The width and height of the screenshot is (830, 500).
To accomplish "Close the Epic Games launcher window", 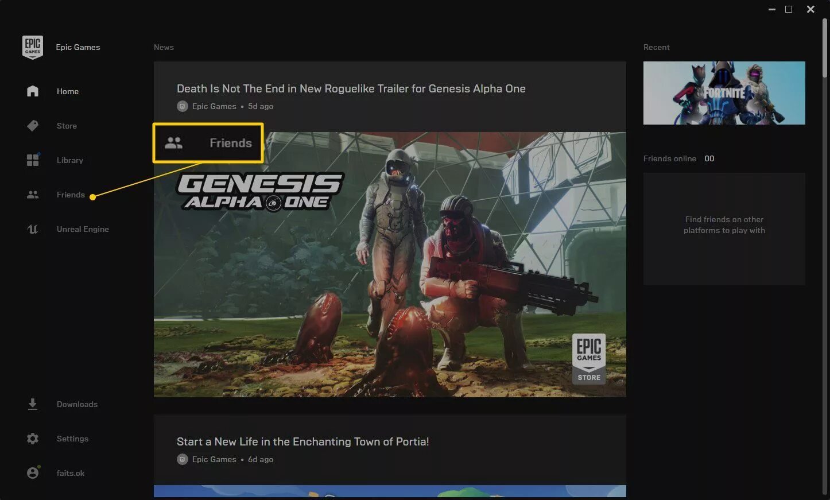I will 810,9.
